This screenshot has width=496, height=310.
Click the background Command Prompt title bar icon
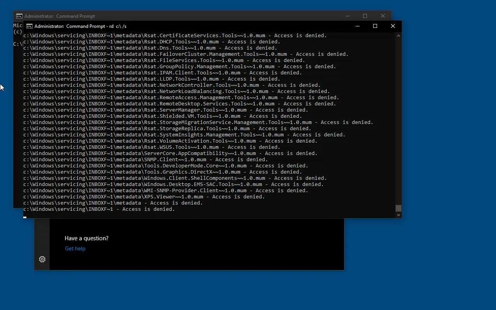click(19, 16)
